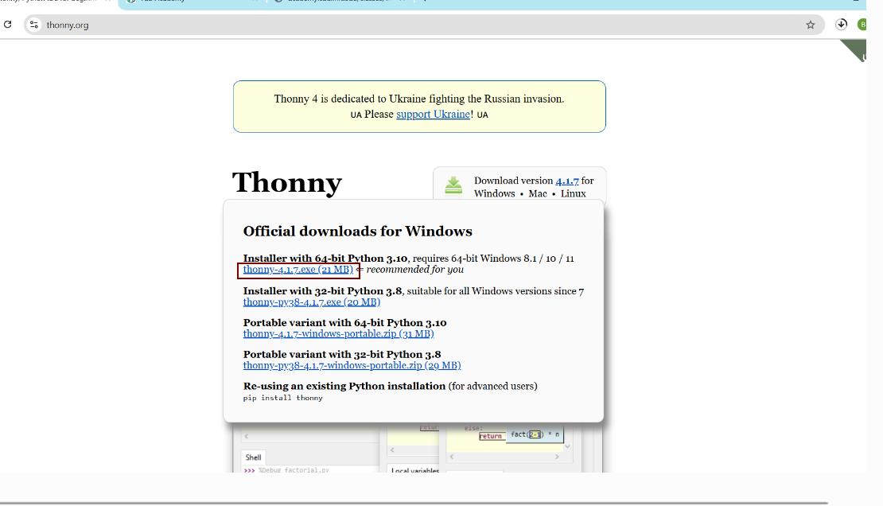Download thonny-4.1.7-windows-portable.zip (31 MB)
883x506 pixels.
338,333
